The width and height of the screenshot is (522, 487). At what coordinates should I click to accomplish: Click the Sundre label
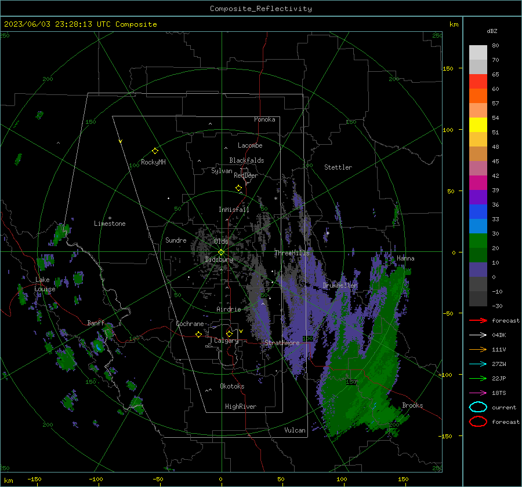[x=176, y=240]
